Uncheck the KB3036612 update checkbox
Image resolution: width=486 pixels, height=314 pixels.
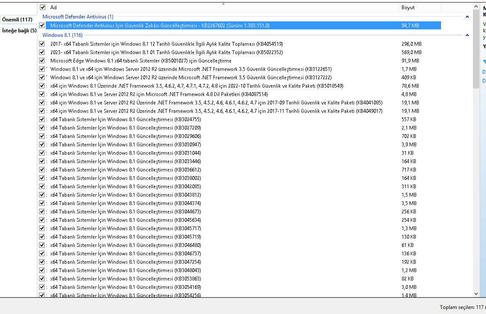[x=42, y=169]
